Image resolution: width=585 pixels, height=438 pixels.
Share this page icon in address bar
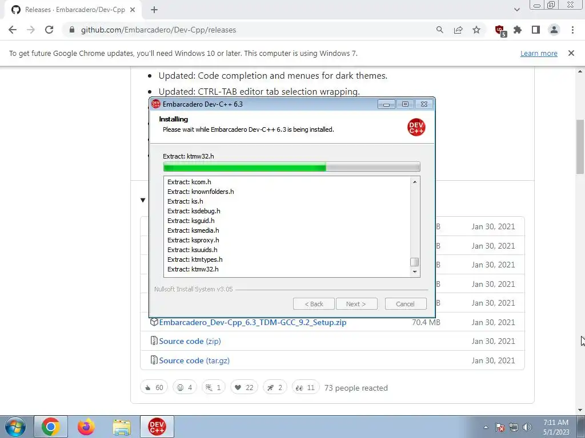tap(458, 30)
